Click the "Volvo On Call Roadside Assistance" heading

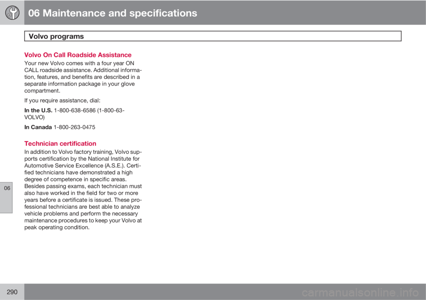pos(78,55)
